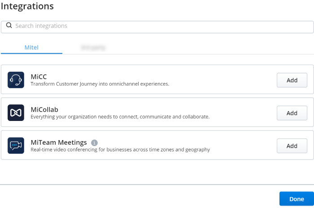Select the MiCollab title text
314x211 pixels.
(x=44, y=110)
